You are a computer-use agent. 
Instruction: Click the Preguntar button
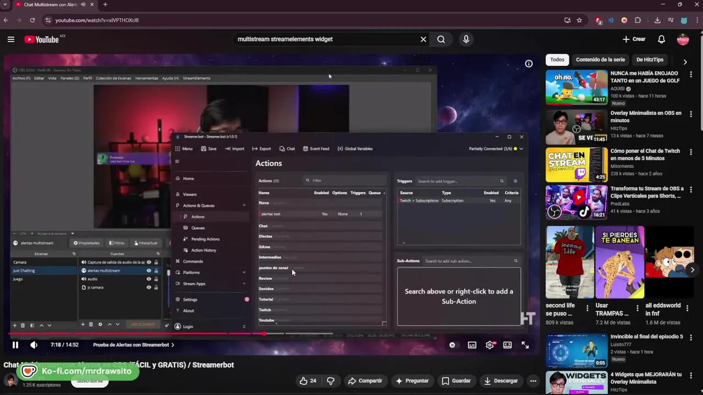click(412, 381)
